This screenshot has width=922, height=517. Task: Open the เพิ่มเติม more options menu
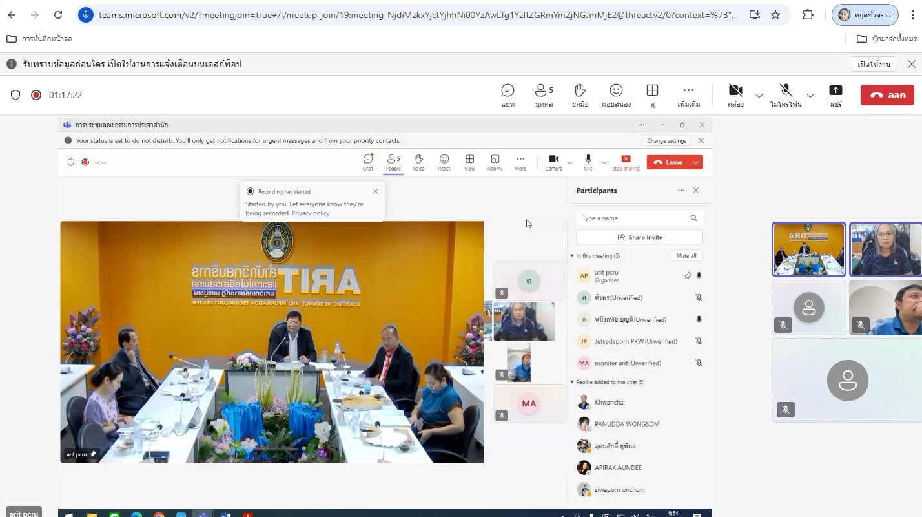[688, 95]
